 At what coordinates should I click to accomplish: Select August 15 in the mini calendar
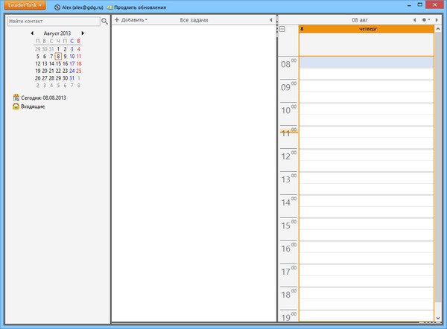[58, 63]
